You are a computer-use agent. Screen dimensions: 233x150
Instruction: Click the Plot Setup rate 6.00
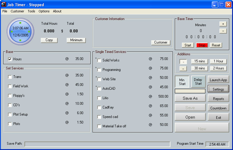click(x=80, y=113)
